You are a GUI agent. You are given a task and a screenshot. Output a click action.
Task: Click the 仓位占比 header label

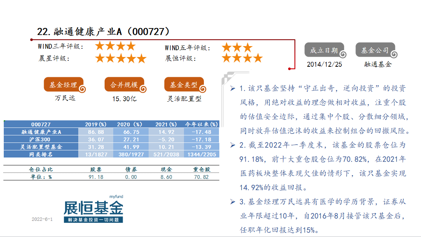41,169
